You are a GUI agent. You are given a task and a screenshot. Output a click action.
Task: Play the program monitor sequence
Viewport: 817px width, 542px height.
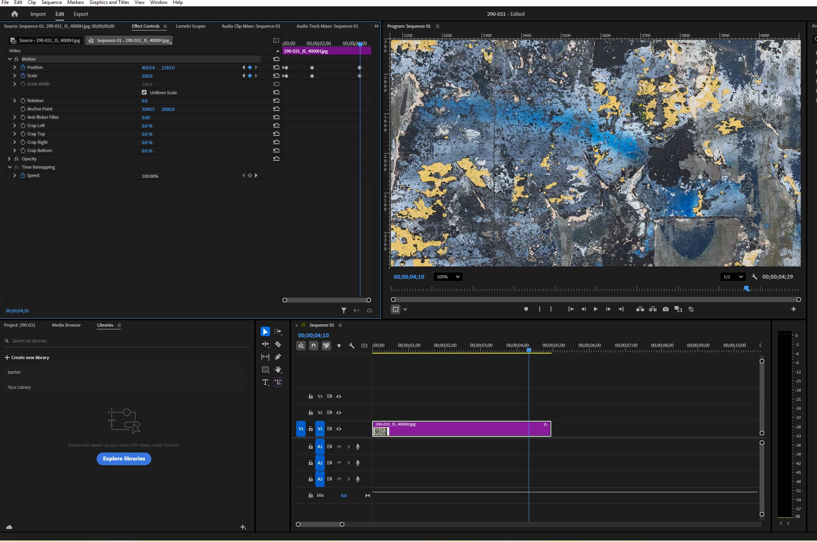click(x=596, y=309)
